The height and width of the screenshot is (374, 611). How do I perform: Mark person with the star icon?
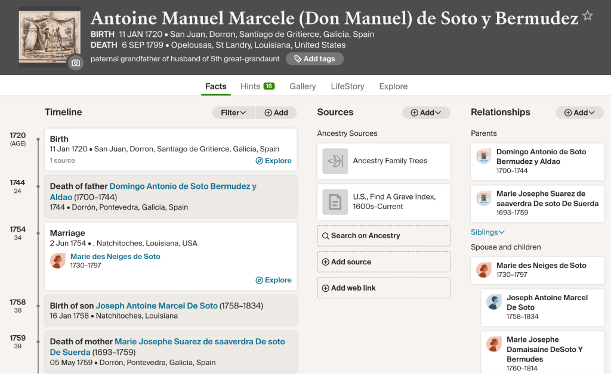(588, 16)
